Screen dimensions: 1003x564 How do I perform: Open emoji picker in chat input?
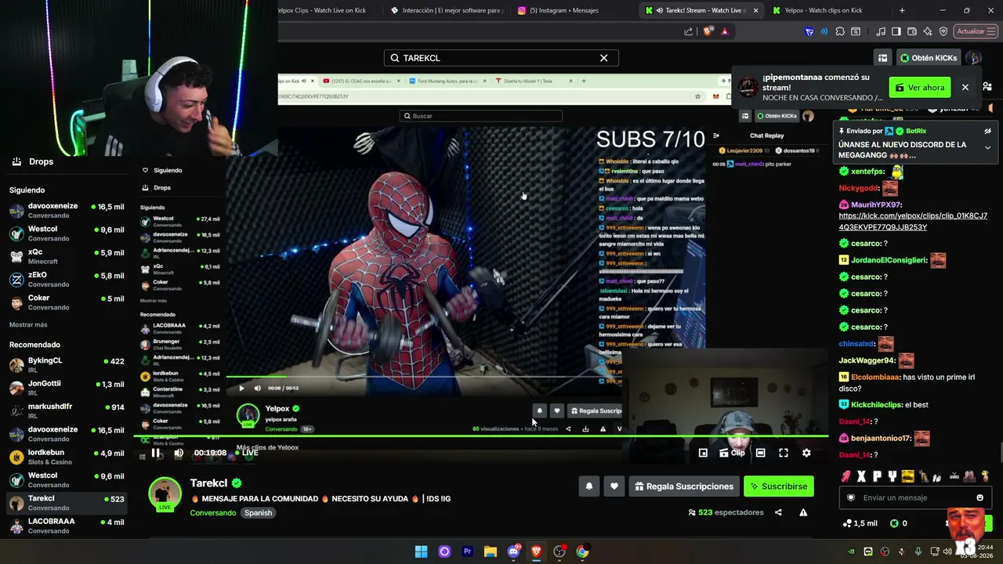pos(979,497)
